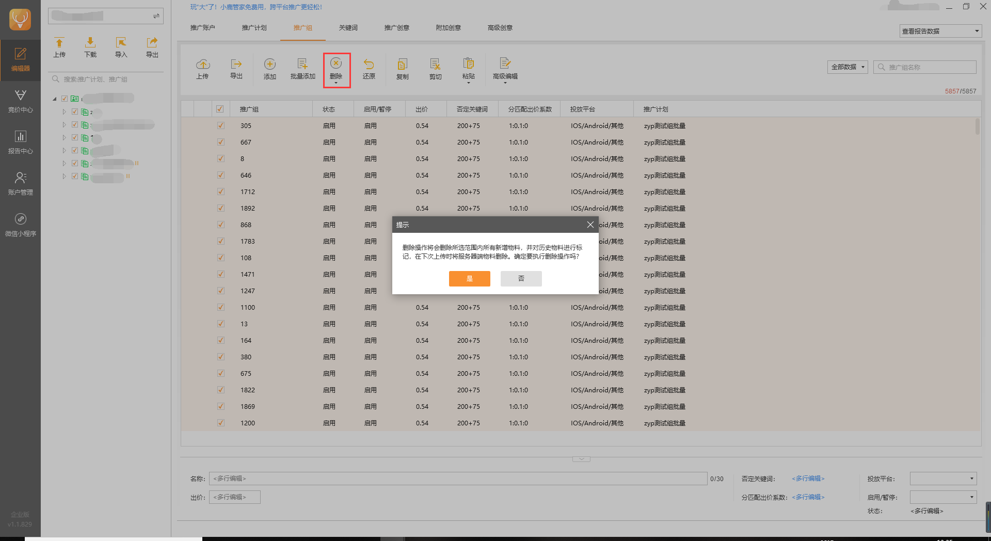The height and width of the screenshot is (541, 991).
Task: Expand the first child plan tree node
Action: point(64,112)
